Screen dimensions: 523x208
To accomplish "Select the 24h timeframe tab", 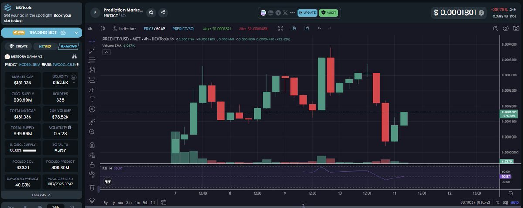I will (x=55, y=206).
